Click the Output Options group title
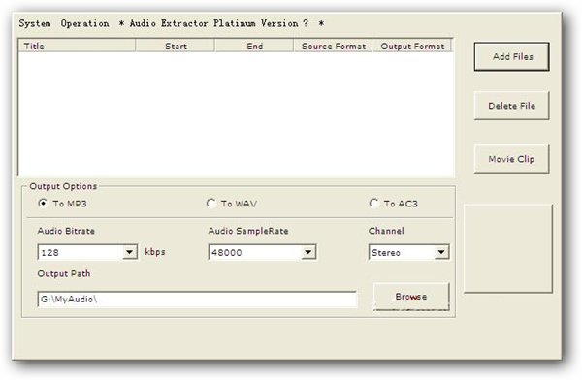The image size is (582, 380). click(63, 186)
